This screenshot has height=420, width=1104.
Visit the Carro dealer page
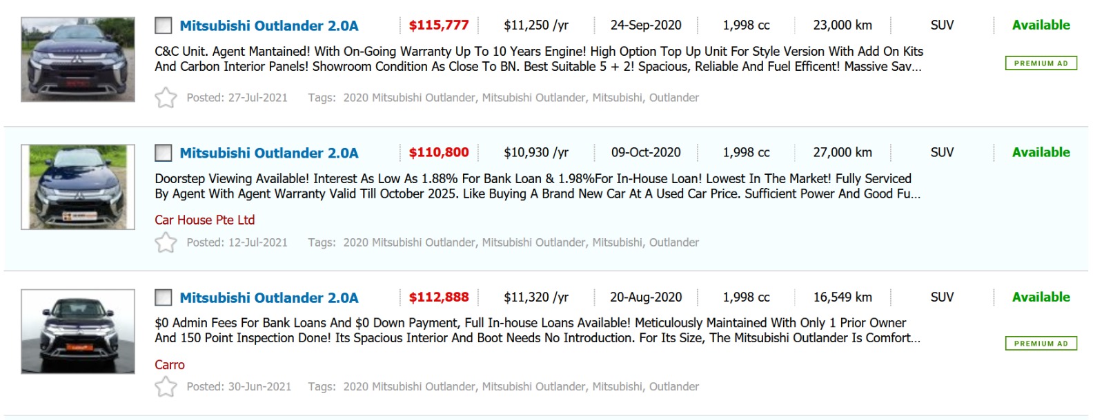(x=170, y=365)
